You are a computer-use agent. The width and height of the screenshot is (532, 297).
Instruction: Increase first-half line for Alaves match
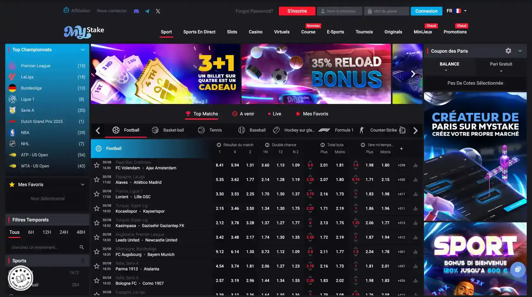click(356, 176)
